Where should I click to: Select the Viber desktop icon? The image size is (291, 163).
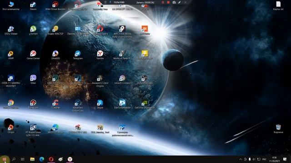coord(33,80)
